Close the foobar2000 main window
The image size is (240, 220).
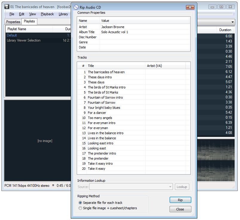(230, 7)
